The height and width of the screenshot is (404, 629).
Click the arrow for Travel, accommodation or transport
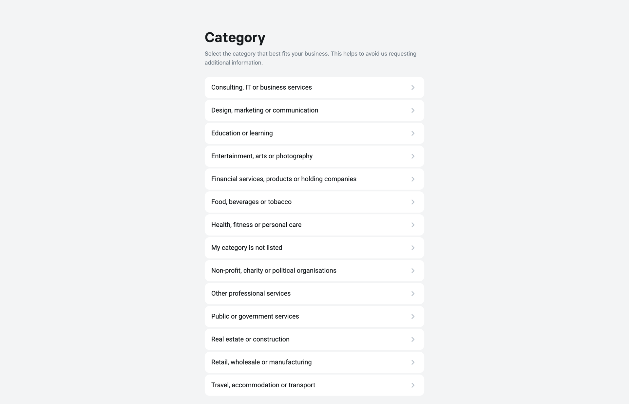point(413,385)
